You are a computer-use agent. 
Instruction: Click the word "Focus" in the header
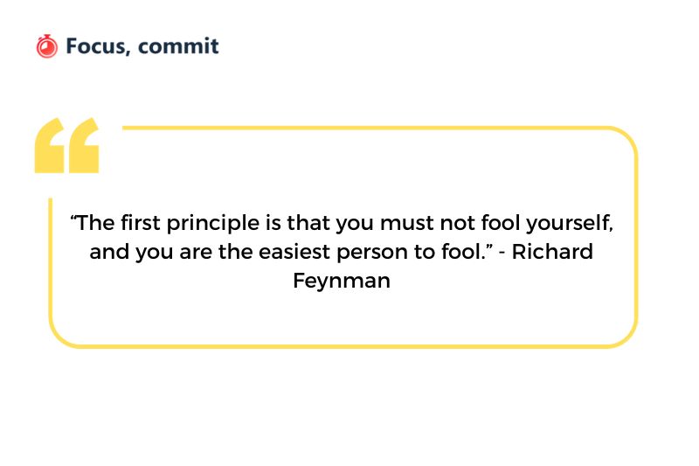click(97, 46)
